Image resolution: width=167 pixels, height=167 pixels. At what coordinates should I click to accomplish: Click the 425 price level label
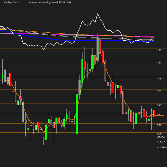(159, 62)
